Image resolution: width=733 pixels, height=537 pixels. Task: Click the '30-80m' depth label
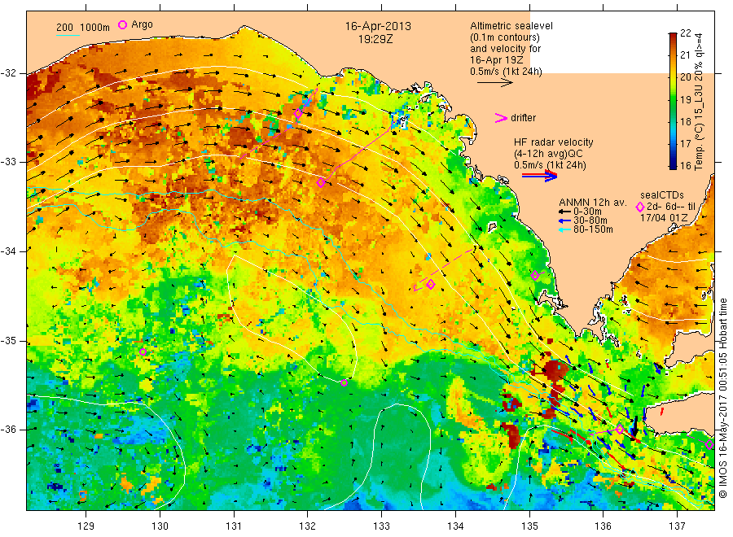(x=590, y=220)
